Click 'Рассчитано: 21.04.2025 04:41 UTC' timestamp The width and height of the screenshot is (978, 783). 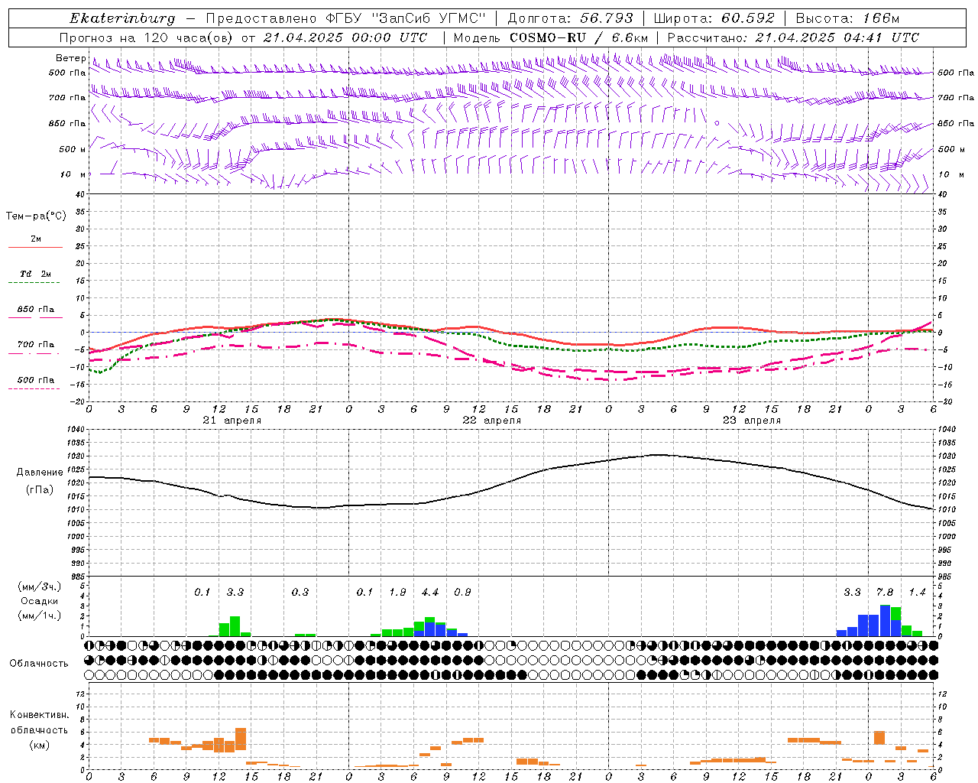(793, 37)
